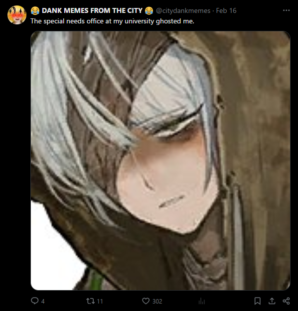Click the tweet text about special needs office

[112, 21]
